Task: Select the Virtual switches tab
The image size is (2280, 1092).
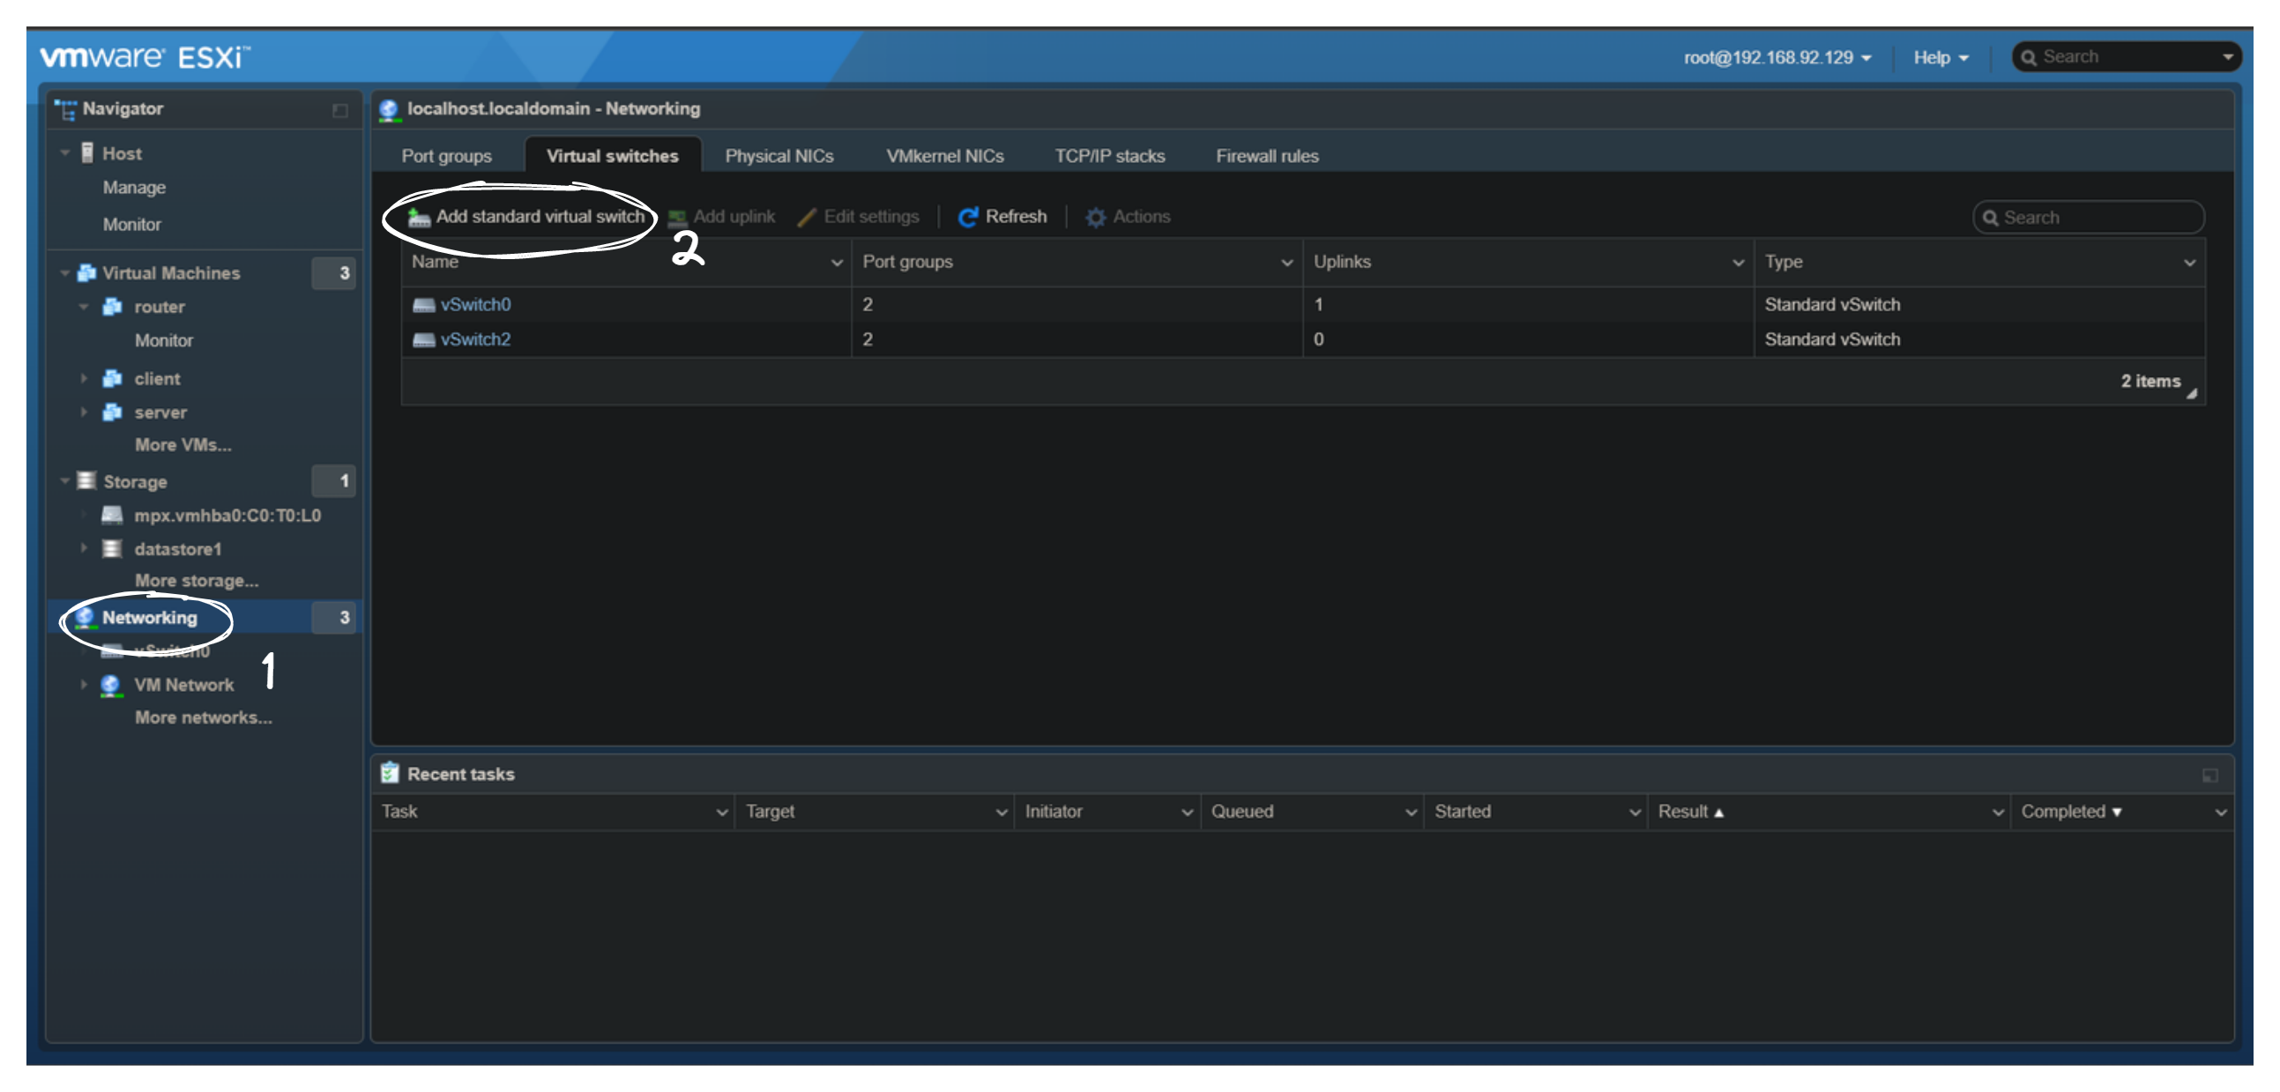Action: (613, 157)
